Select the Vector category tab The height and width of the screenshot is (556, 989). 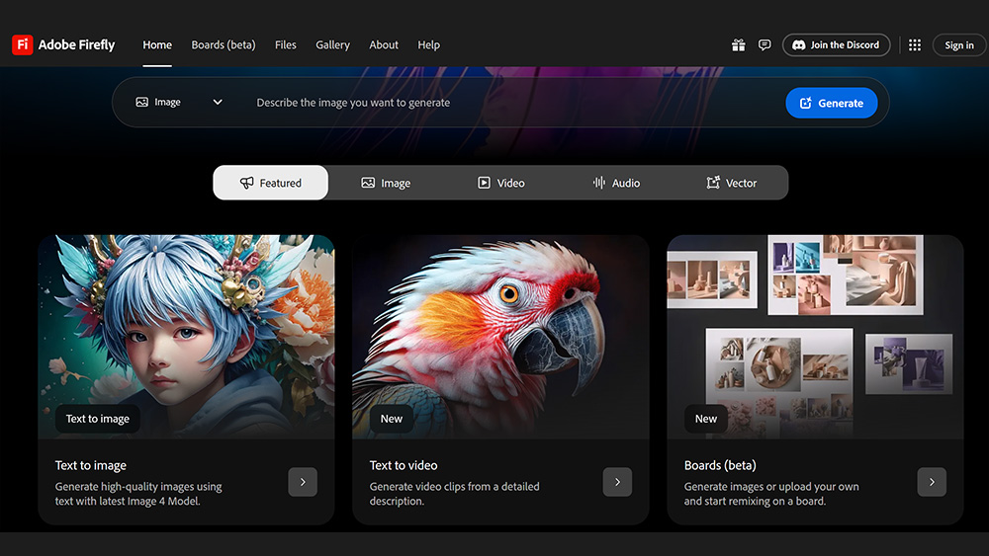tap(731, 183)
